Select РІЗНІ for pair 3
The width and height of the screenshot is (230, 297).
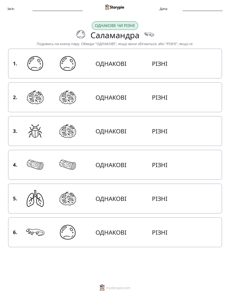[159, 131]
